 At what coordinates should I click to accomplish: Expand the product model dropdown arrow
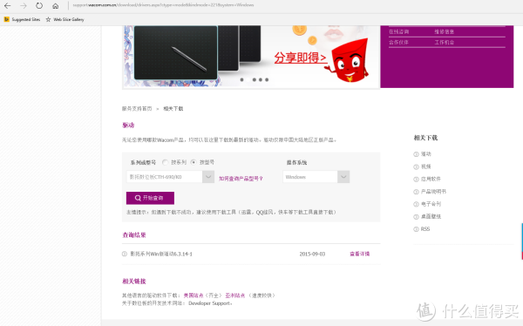point(208,177)
